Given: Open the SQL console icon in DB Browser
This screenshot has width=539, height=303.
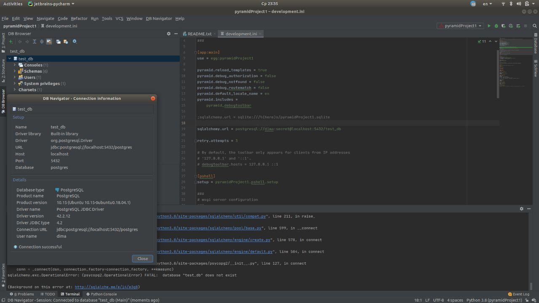Looking at the screenshot, I should click(58, 42).
